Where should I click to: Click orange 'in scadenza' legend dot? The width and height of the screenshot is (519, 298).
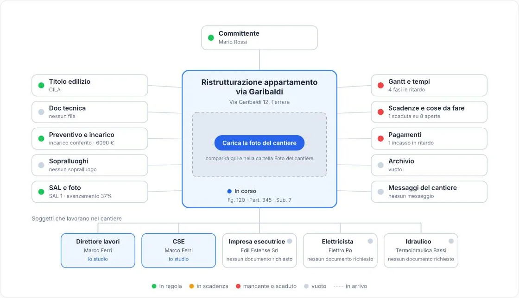pyautogui.click(x=191, y=286)
